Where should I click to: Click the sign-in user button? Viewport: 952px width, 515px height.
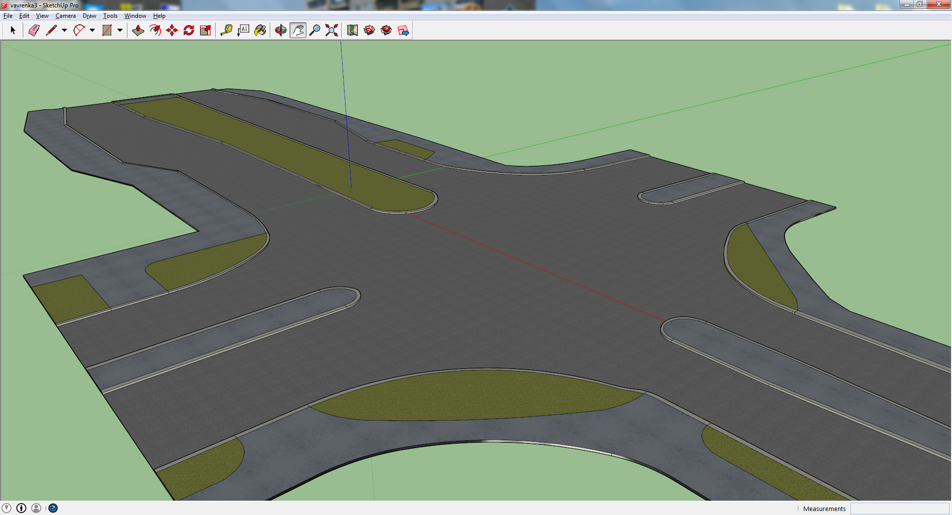(x=36, y=508)
